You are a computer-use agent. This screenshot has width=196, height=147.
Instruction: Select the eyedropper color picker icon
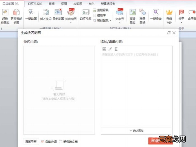pos(110,49)
